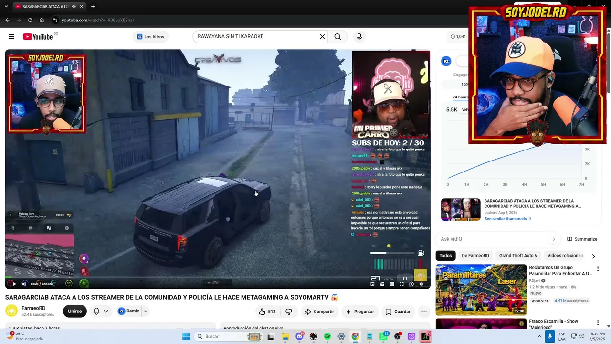Open a new browser tab
The height and width of the screenshot is (344, 611).
click(x=93, y=7)
